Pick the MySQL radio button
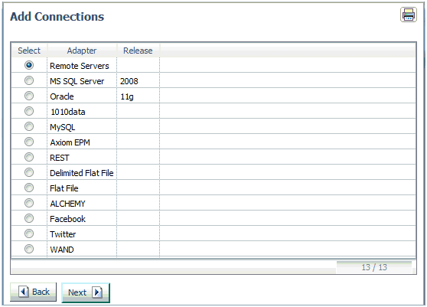Screen dimensions: 427x307 [x=29, y=126]
